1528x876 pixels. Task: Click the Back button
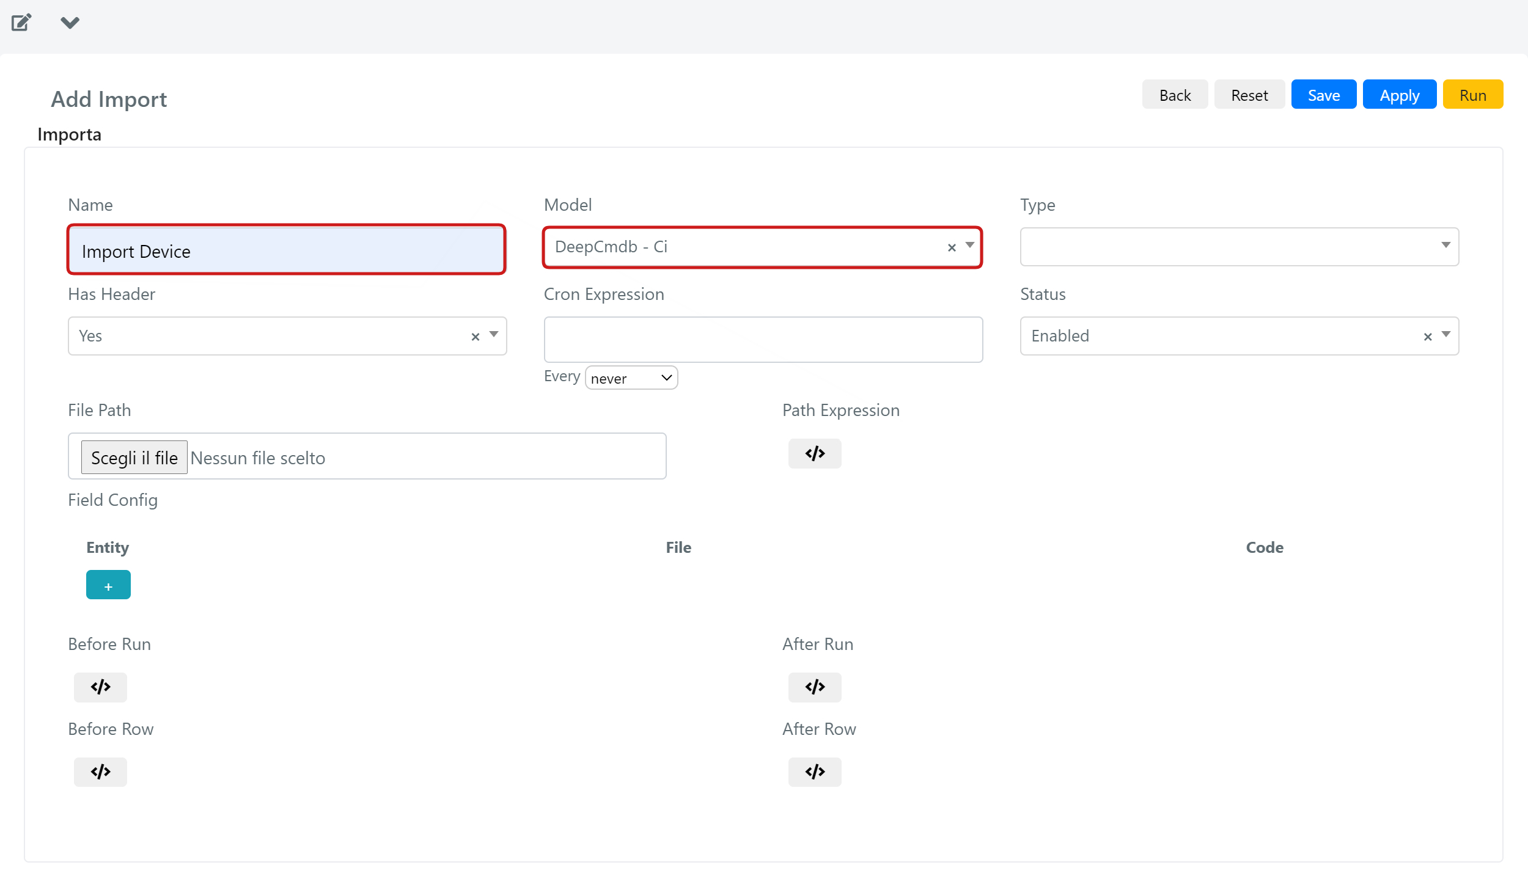click(x=1175, y=95)
